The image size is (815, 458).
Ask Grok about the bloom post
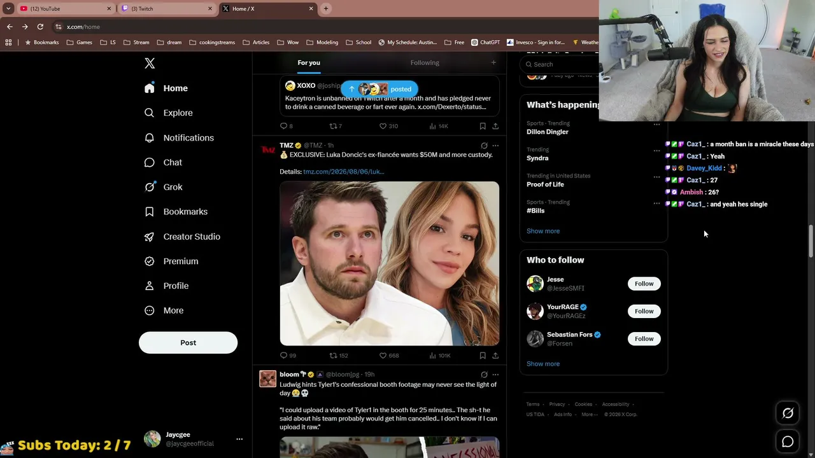click(484, 375)
